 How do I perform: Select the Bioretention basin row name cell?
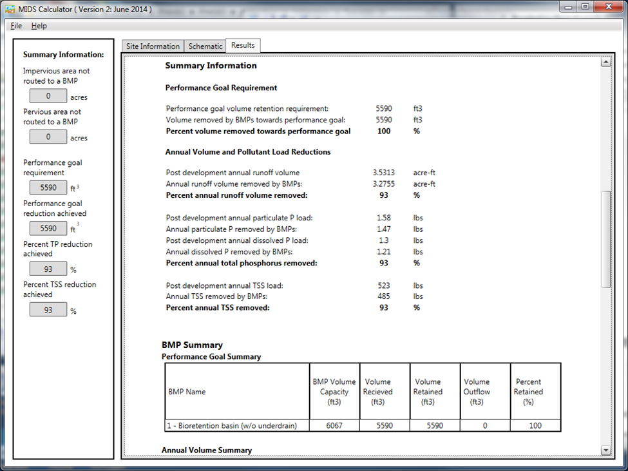[x=236, y=425]
